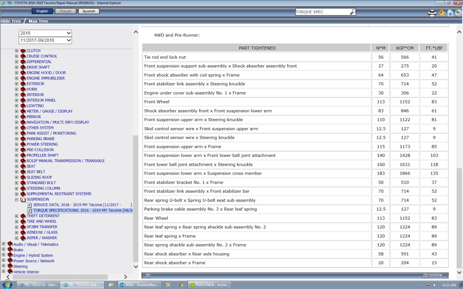Screen dimensions: 463x289
Task: Click the network icon in system tray
Action: click(428, 285)
